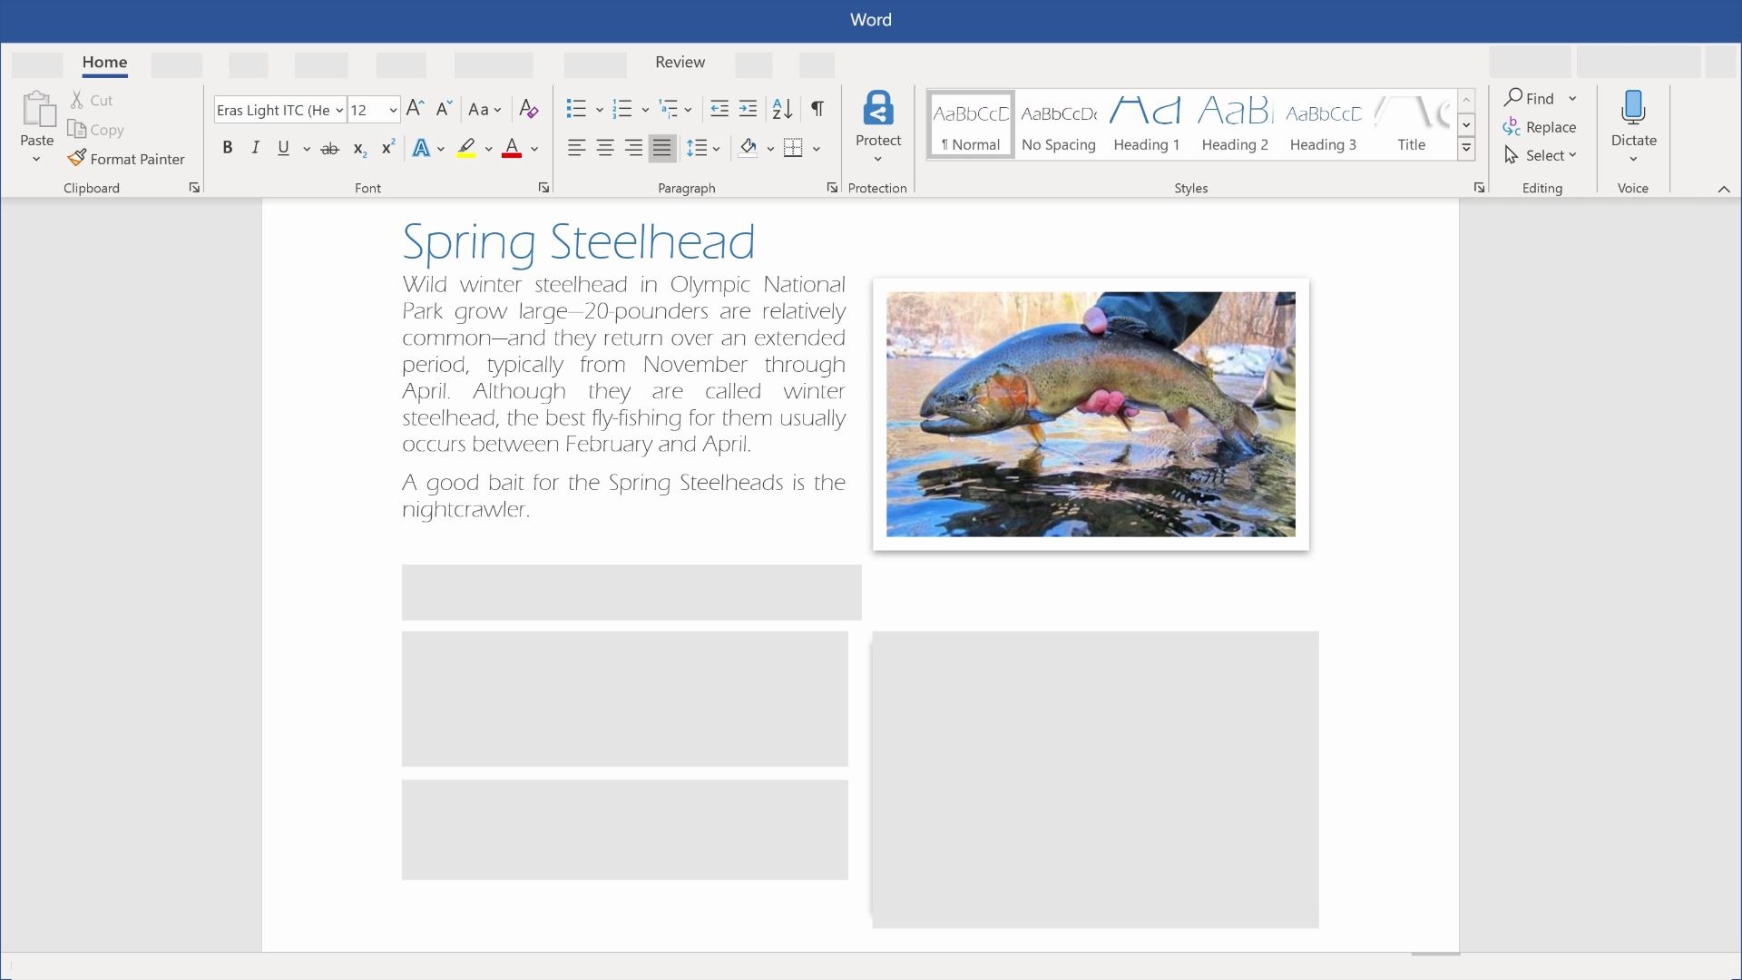The height and width of the screenshot is (980, 1742).
Task: Toggle subscript formatting
Action: 357,148
